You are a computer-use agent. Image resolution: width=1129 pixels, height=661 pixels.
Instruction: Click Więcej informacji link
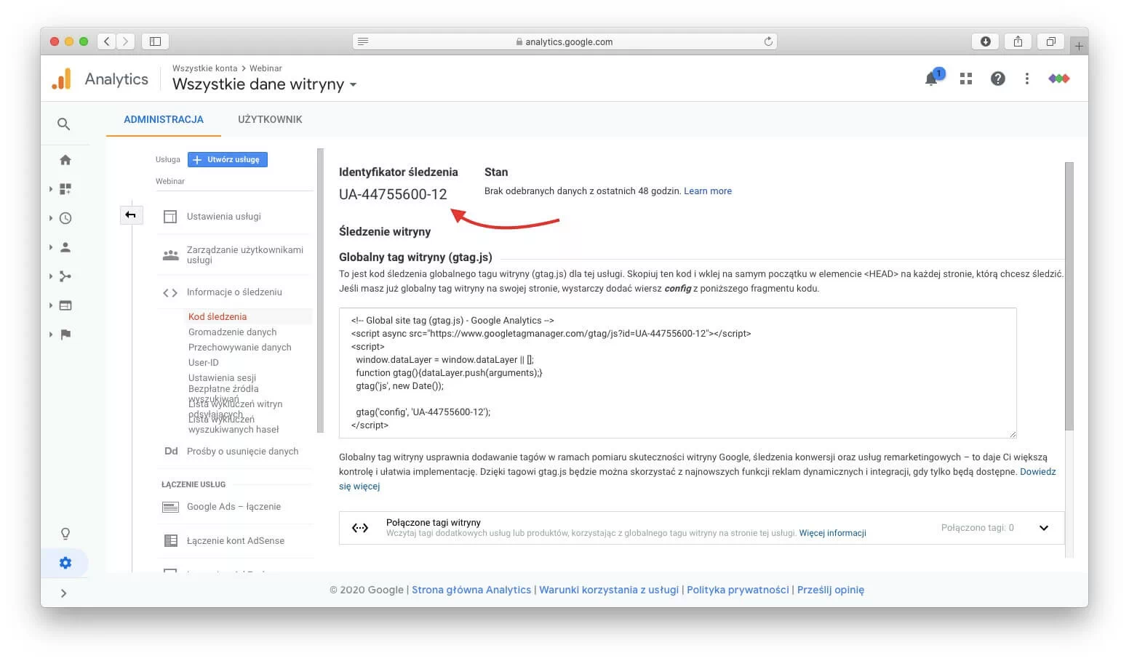click(x=832, y=533)
